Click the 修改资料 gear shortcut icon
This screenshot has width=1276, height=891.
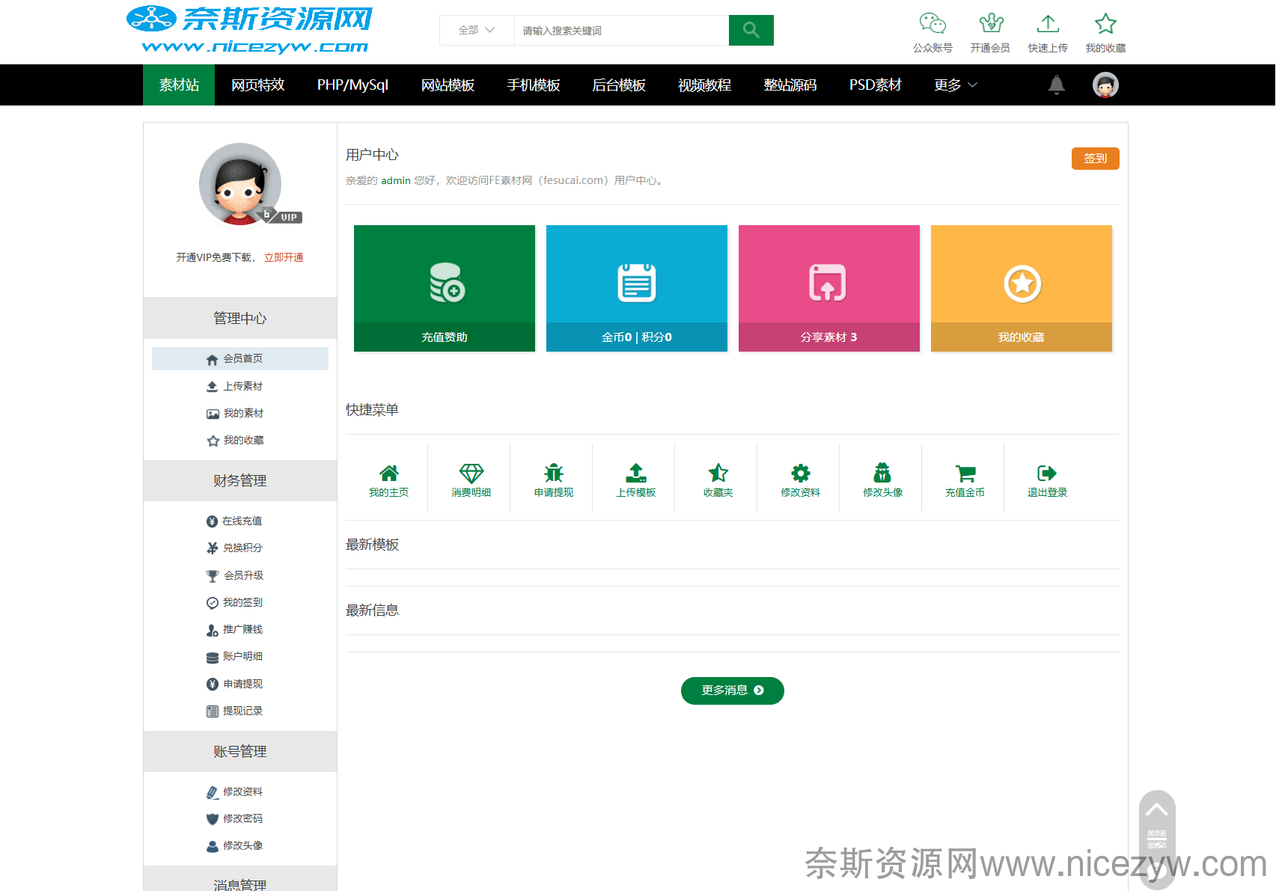tap(800, 474)
